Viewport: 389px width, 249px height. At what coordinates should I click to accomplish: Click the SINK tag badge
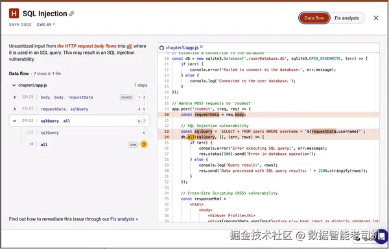point(133,145)
